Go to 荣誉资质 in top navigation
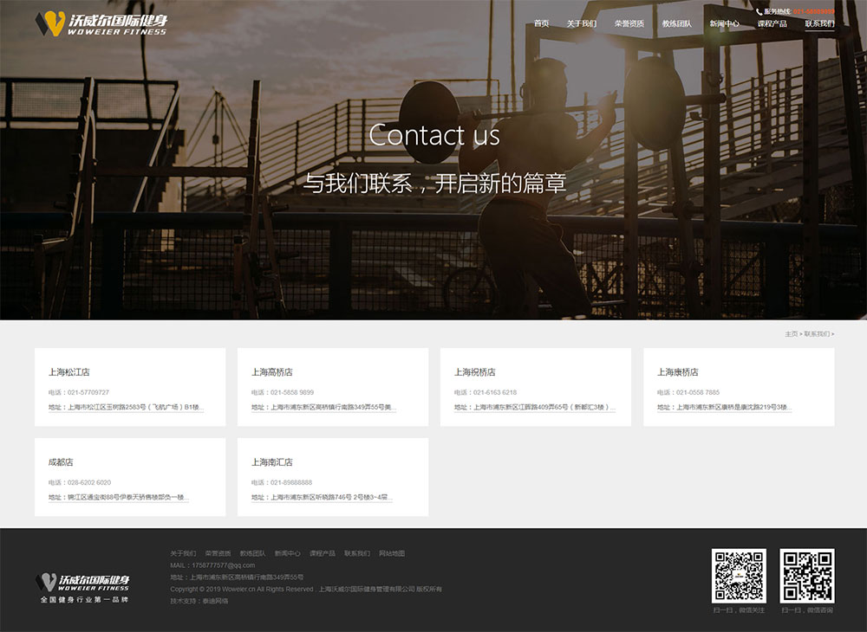This screenshot has height=632, width=867. [629, 23]
